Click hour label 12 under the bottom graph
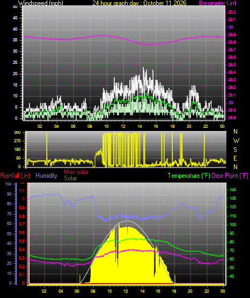The height and width of the screenshot is (298, 250). [x=126, y=291]
